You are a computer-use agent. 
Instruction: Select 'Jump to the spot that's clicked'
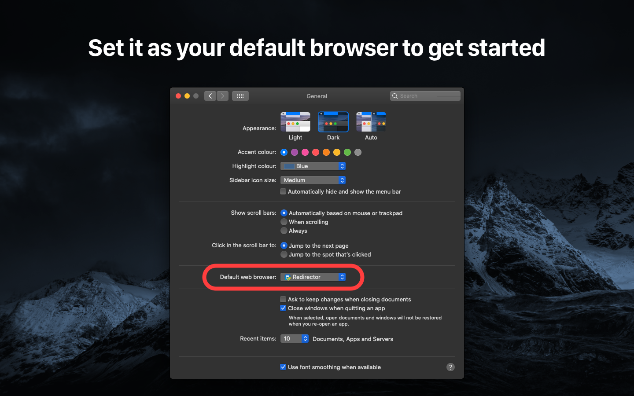[x=284, y=254]
